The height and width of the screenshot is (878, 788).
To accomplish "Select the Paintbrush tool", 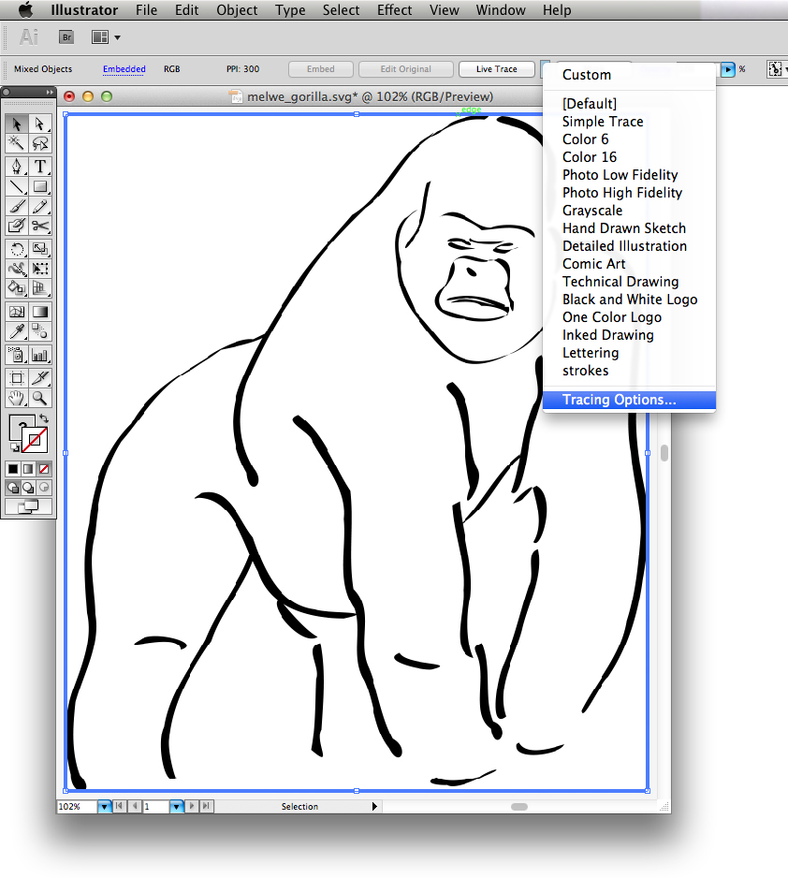I will (x=16, y=205).
